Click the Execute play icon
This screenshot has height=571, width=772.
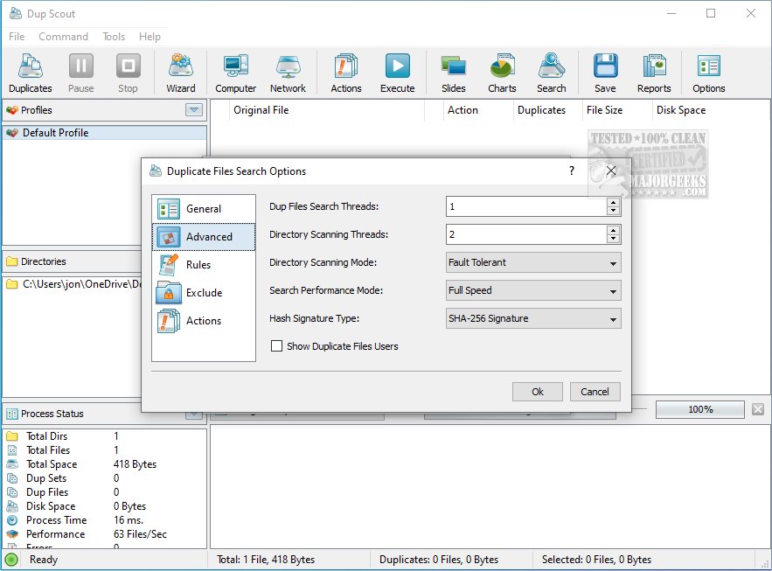(397, 73)
